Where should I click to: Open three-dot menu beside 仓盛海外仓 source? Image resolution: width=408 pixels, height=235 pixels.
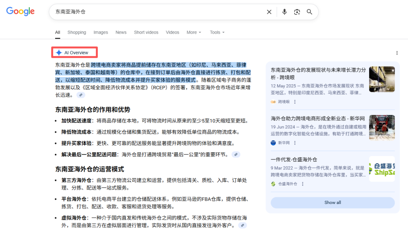pos(303,184)
